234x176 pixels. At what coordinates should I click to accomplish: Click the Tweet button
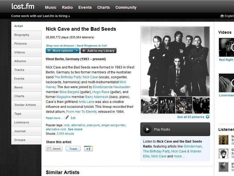tap(73, 149)
